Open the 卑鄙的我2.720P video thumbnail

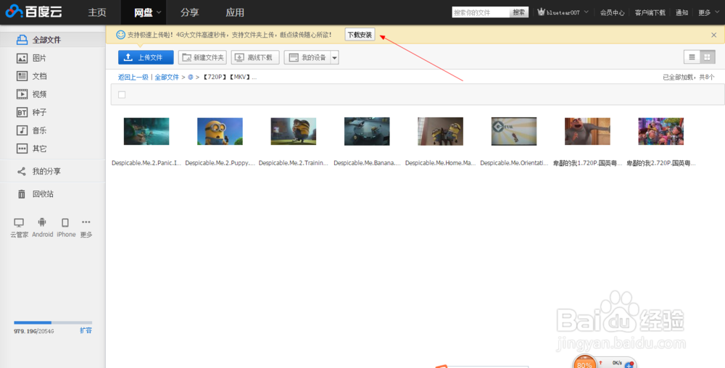[x=661, y=131]
